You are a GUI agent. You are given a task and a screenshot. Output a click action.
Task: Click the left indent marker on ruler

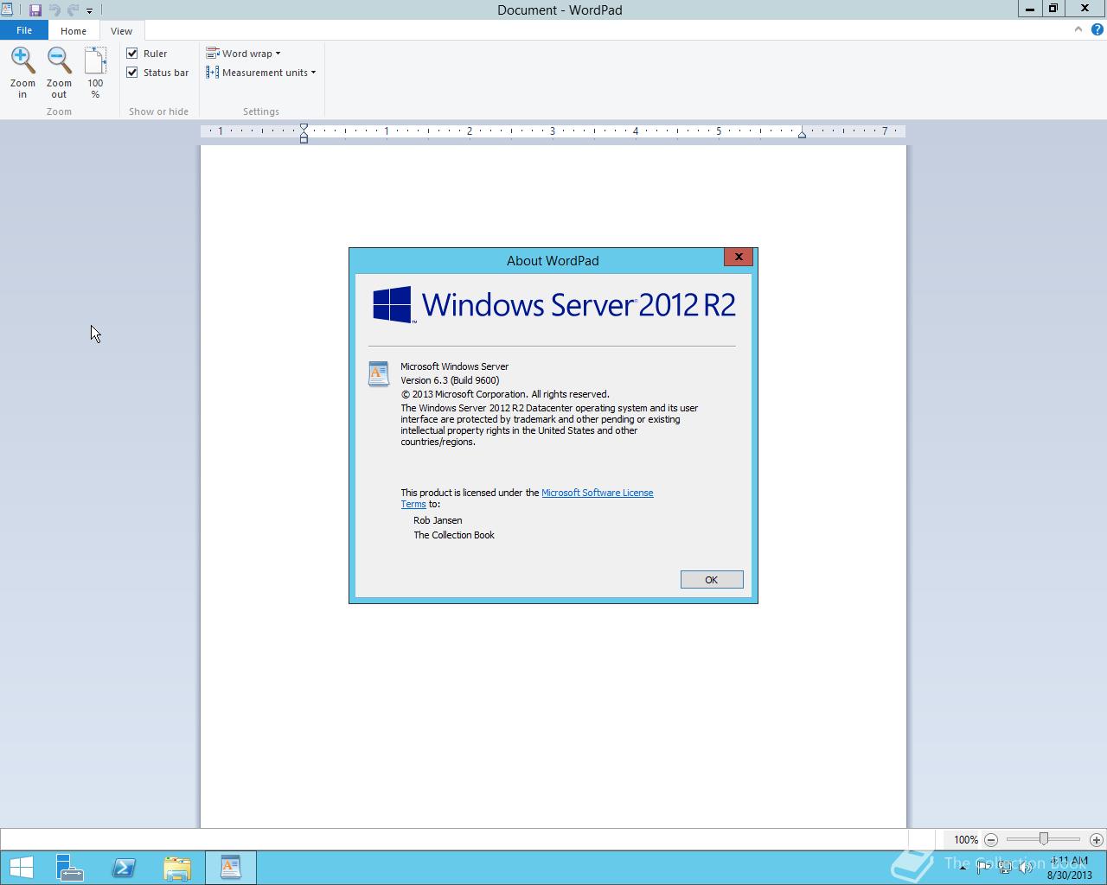(x=304, y=132)
